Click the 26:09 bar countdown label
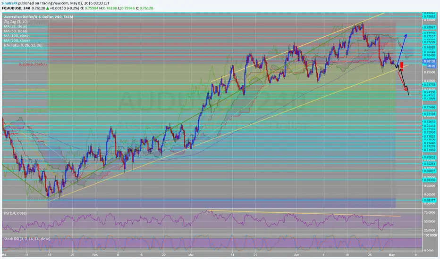Viewport: 440px width, 259px height. 432,66
